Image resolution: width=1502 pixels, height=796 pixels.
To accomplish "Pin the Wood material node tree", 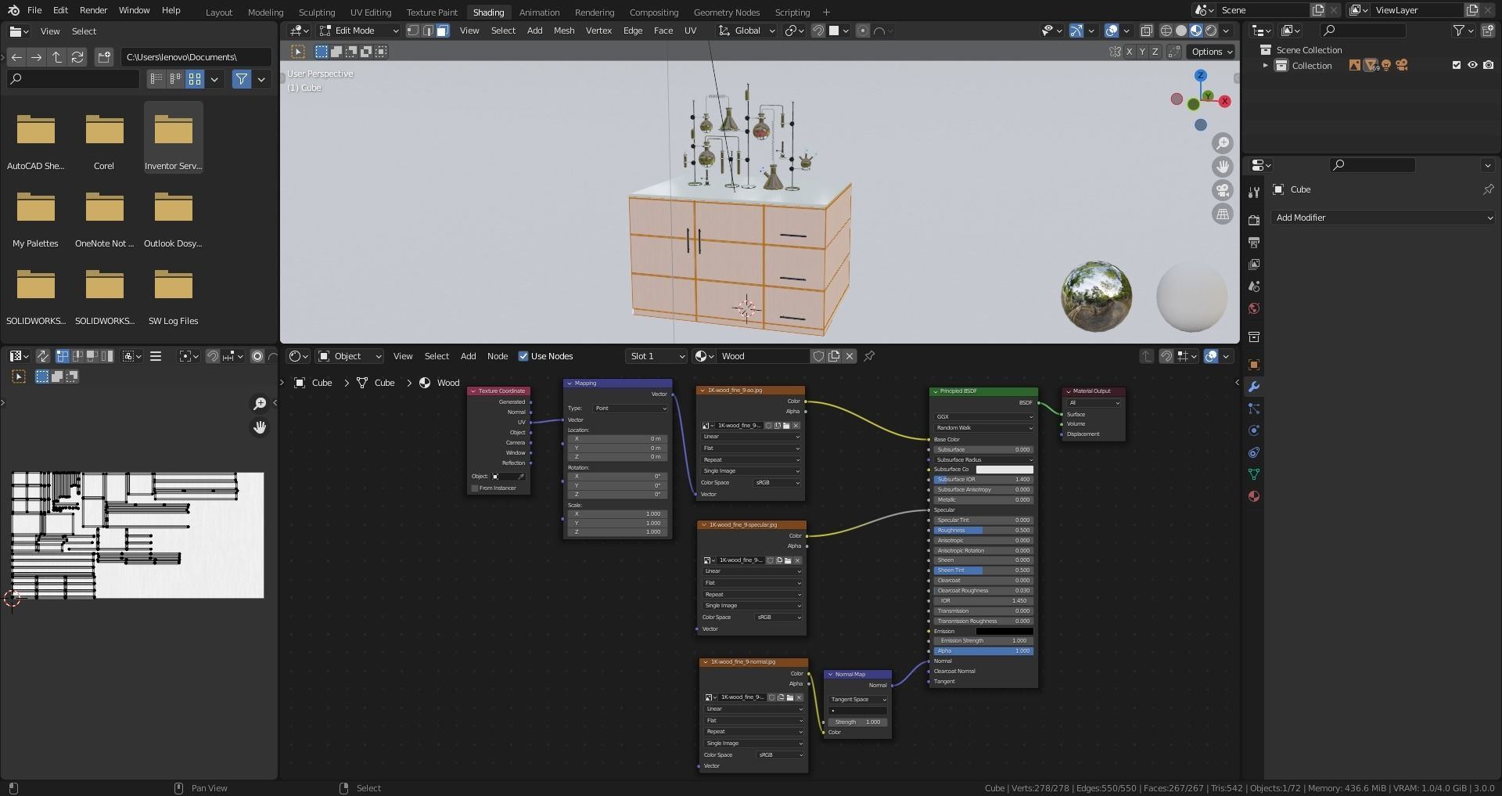I will tap(869, 356).
